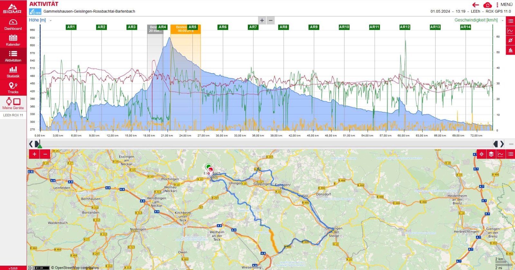515x270 pixels.
Task: Click the LEEh ROX 11 device entry
Action: 13,115
